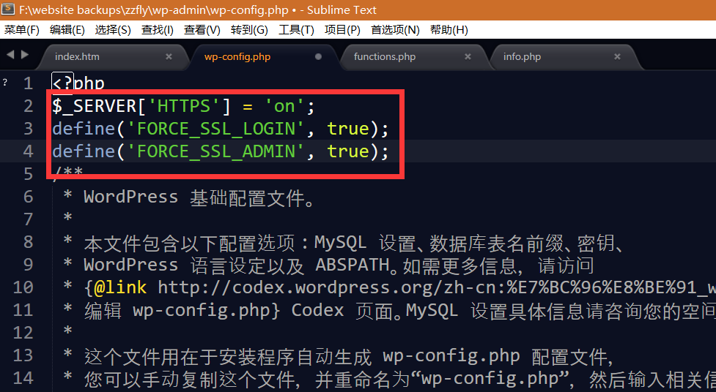Click 'wp-config.php' text on line 13

pos(451,356)
